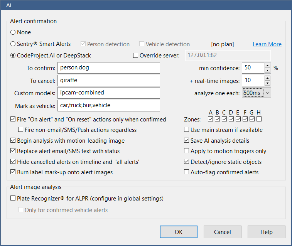Click the To cancel text field

click(x=108, y=81)
